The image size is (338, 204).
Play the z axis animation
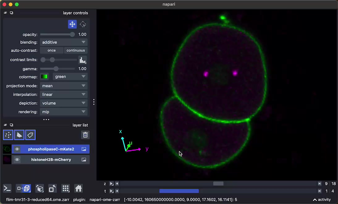(x=112, y=184)
